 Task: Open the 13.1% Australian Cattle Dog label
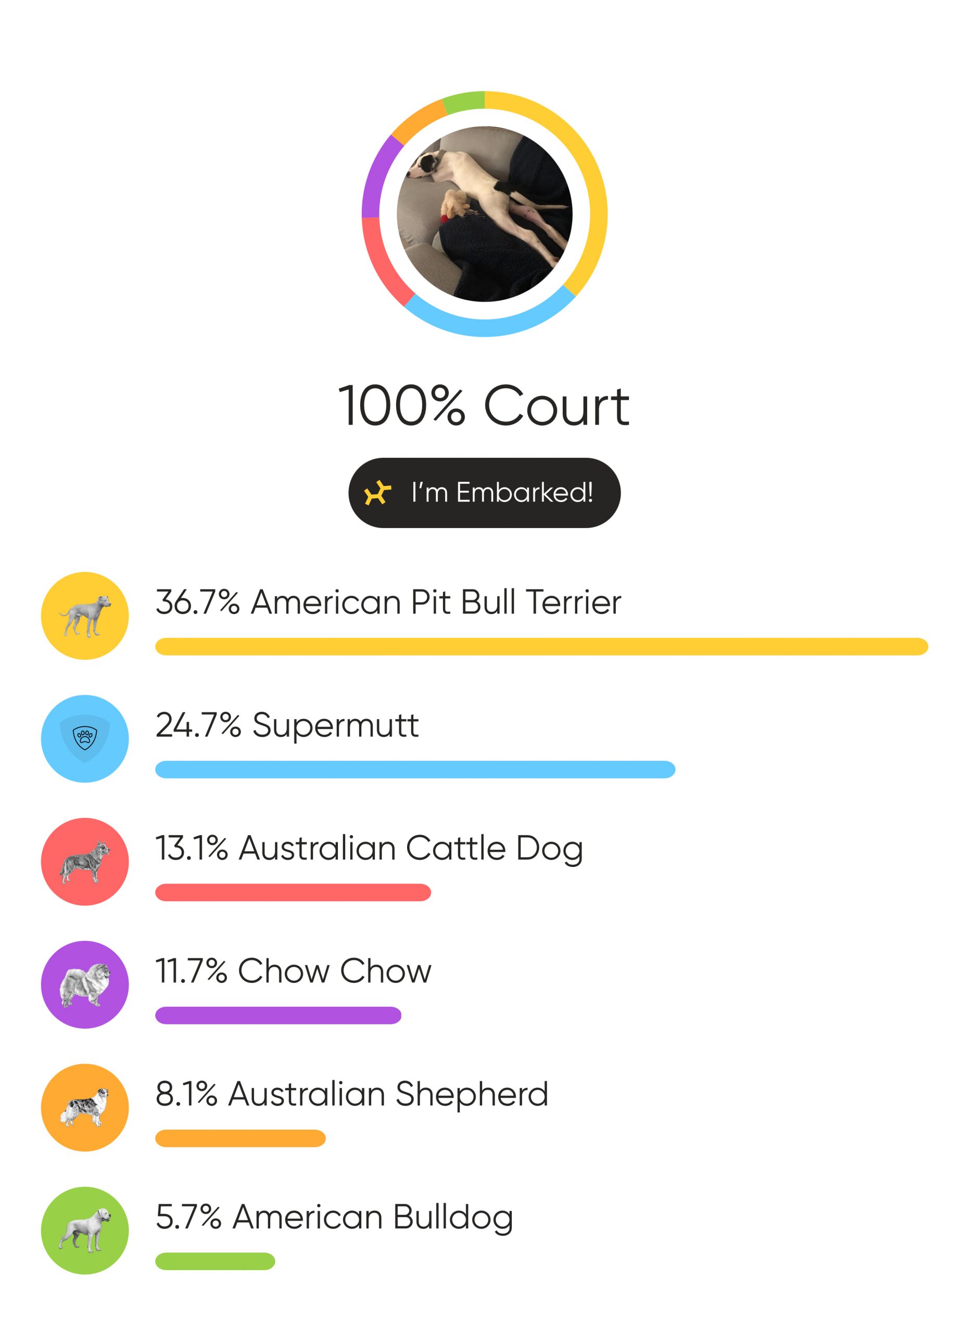click(369, 848)
